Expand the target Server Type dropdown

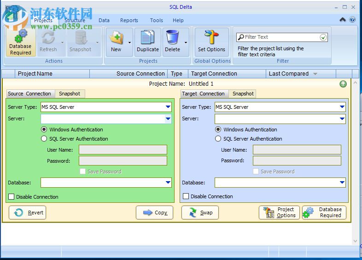[342, 107]
